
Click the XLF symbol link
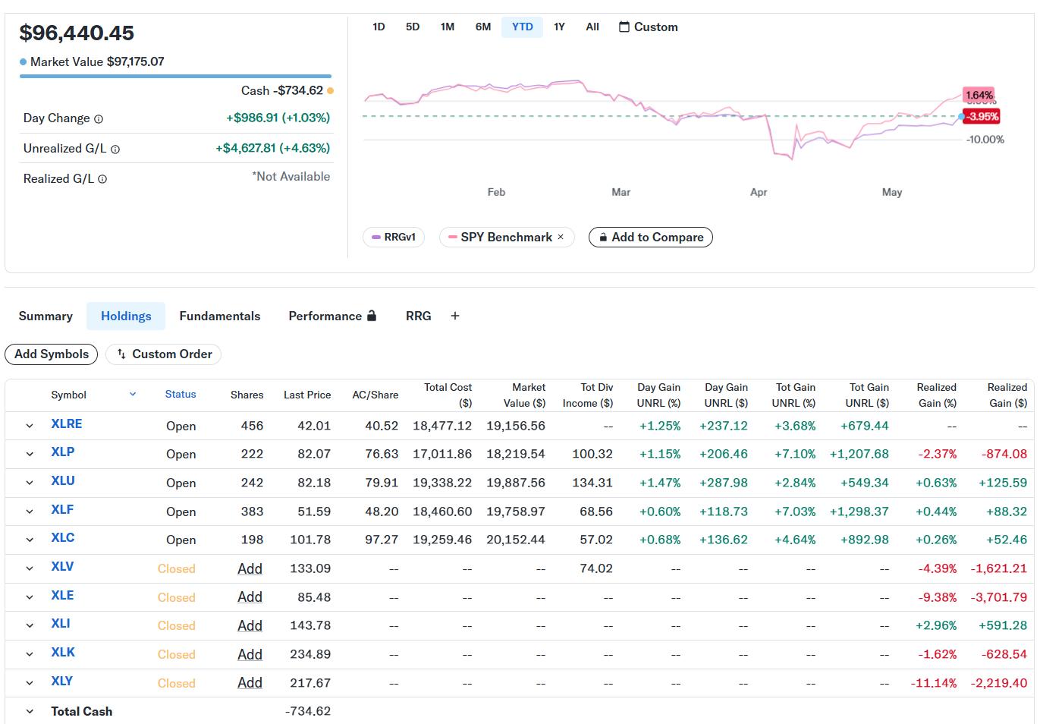pos(62,510)
